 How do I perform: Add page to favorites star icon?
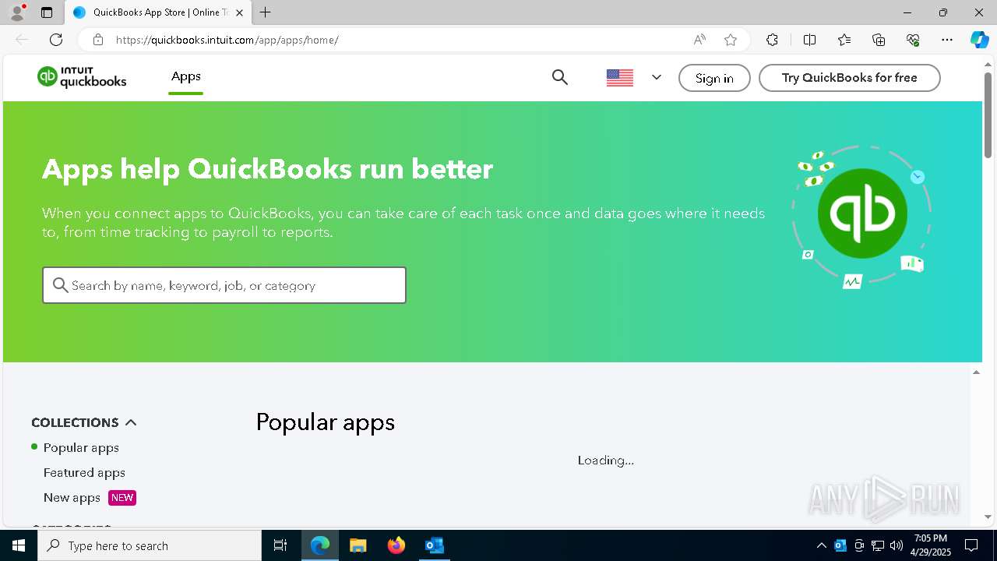(x=731, y=40)
